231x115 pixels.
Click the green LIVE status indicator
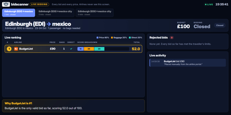(x=209, y=4)
